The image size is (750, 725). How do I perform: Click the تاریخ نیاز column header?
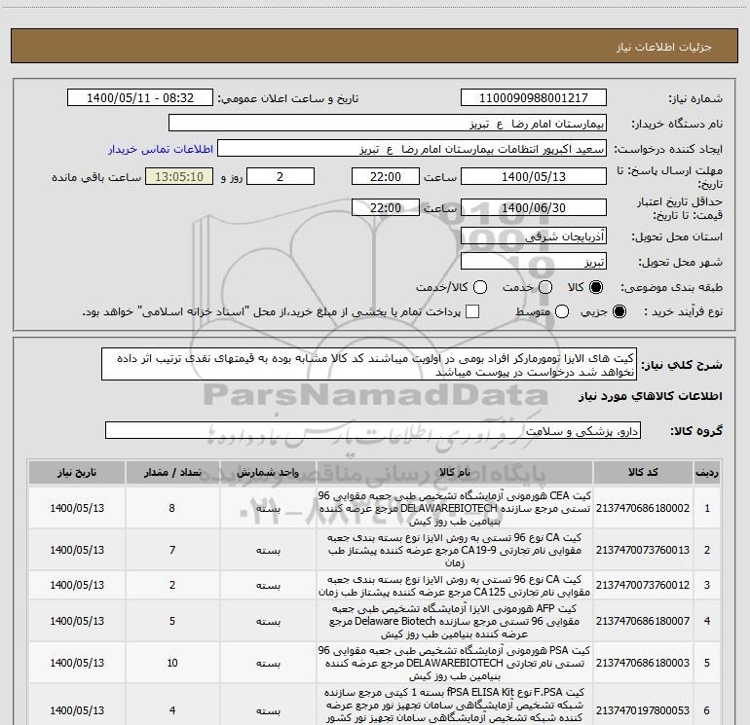(77, 473)
